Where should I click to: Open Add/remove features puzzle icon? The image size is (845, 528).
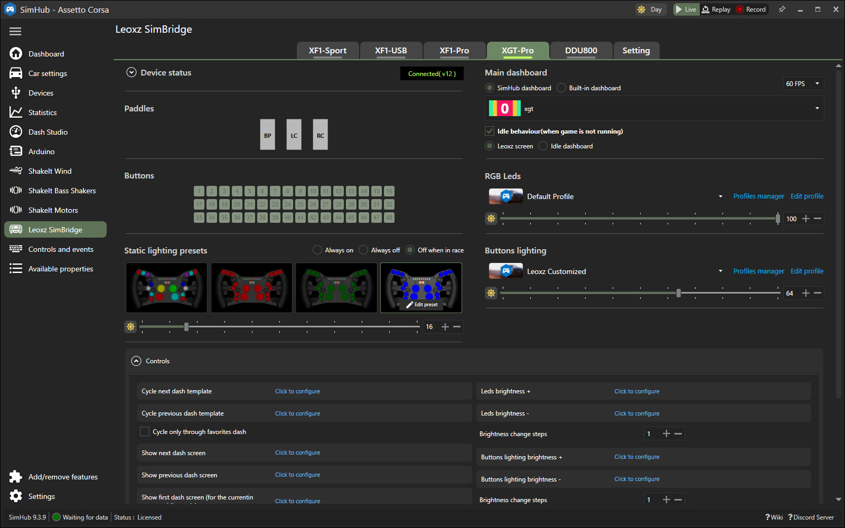16,477
